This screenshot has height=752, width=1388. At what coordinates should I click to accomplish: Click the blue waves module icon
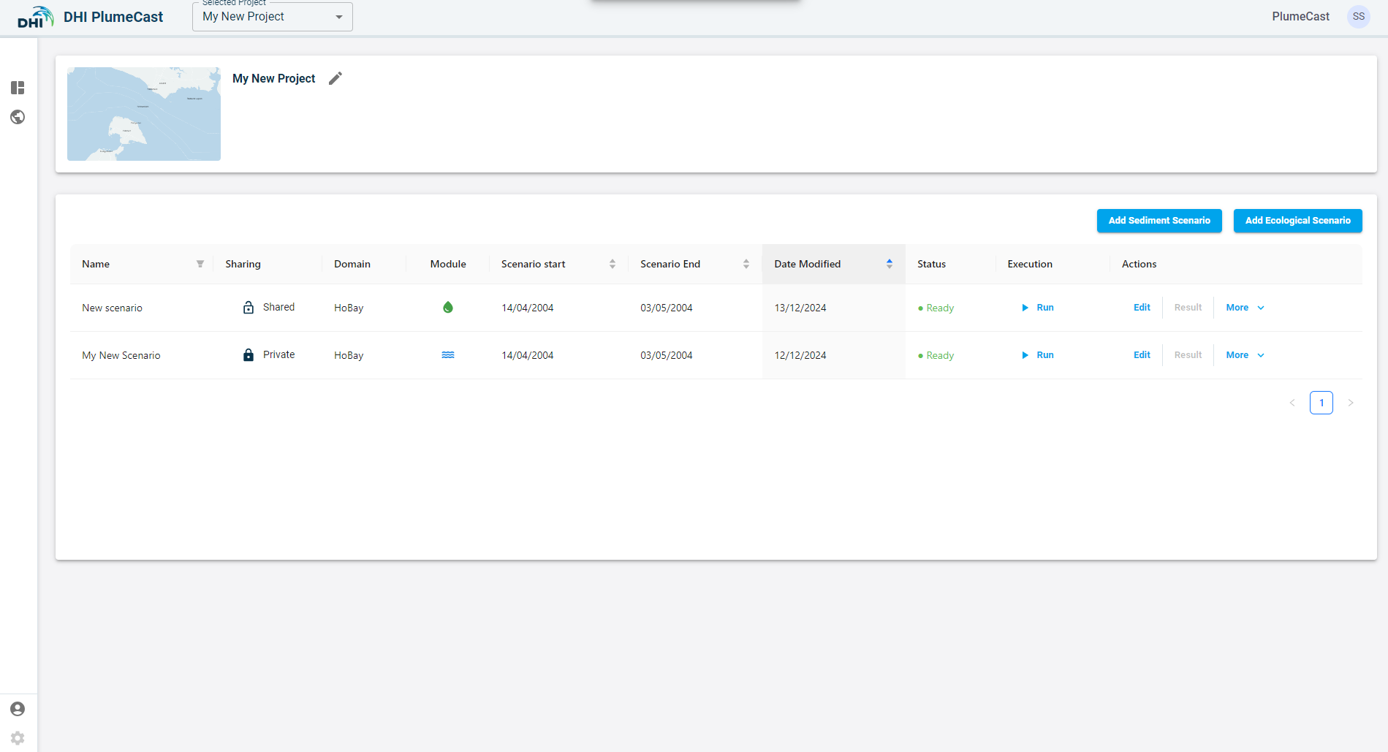tap(448, 355)
